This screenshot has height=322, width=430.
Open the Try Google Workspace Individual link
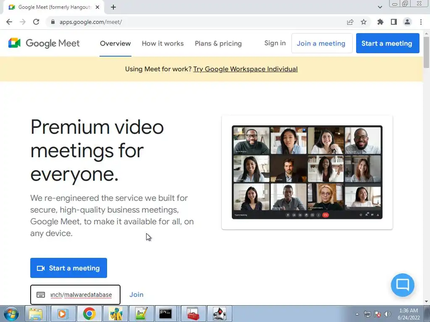(x=245, y=69)
